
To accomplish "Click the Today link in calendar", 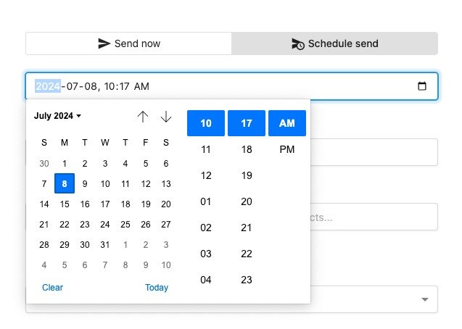I will [157, 288].
